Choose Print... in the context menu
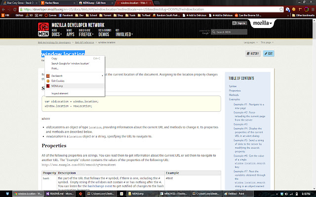This screenshot has width=316, height=197. 75,68
